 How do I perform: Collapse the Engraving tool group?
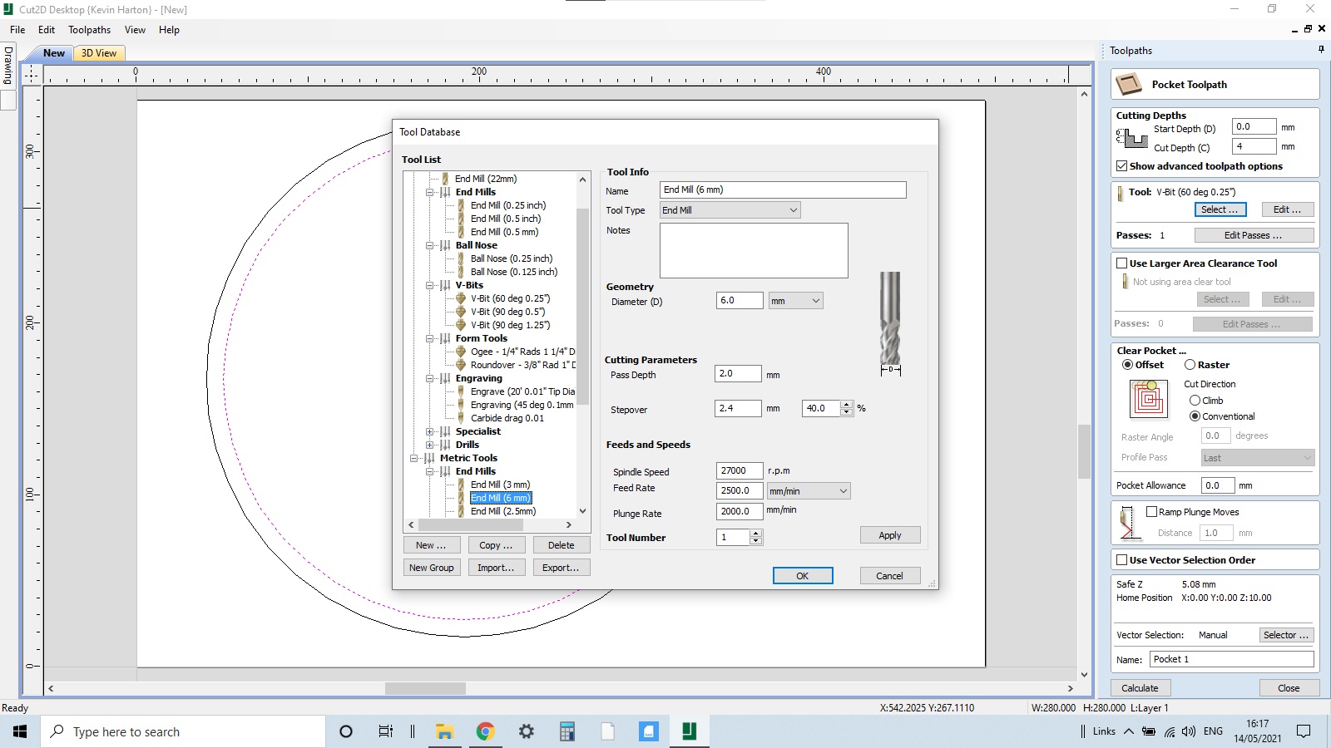click(x=430, y=378)
